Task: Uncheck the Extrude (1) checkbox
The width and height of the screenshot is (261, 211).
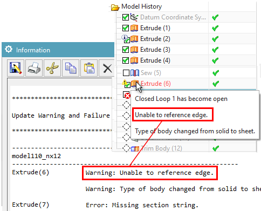Action: click(126, 28)
